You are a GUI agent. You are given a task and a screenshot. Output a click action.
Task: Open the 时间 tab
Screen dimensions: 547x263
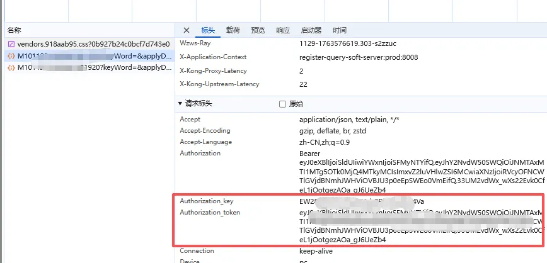pos(340,30)
